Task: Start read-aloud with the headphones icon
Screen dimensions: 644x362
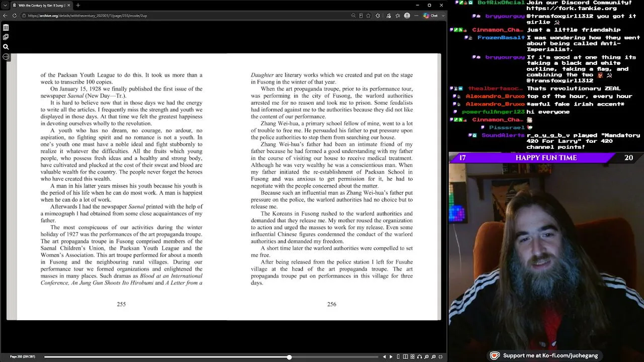Action: click(x=420, y=357)
